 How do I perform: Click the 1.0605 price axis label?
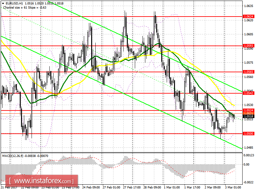click(249, 34)
